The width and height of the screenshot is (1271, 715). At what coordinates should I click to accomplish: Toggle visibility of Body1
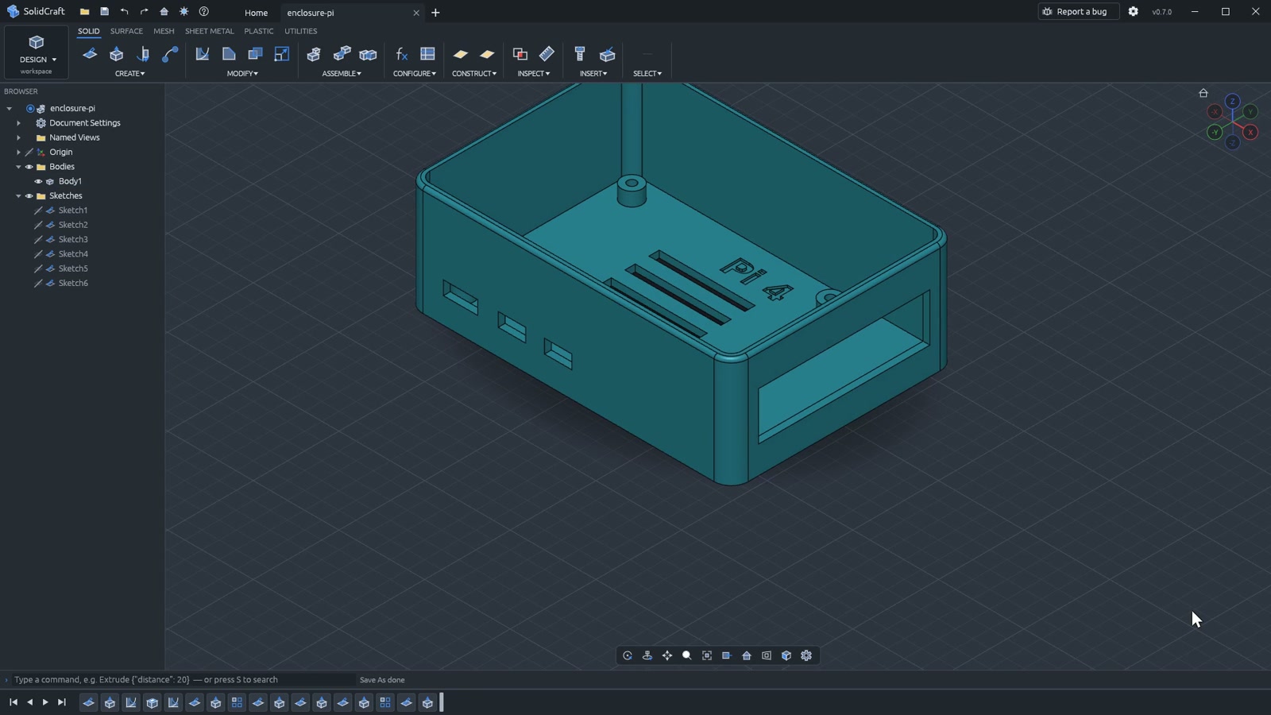click(38, 181)
